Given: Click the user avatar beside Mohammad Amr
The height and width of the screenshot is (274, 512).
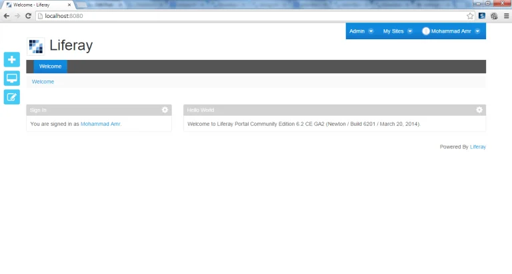Looking at the screenshot, I should pos(426,31).
